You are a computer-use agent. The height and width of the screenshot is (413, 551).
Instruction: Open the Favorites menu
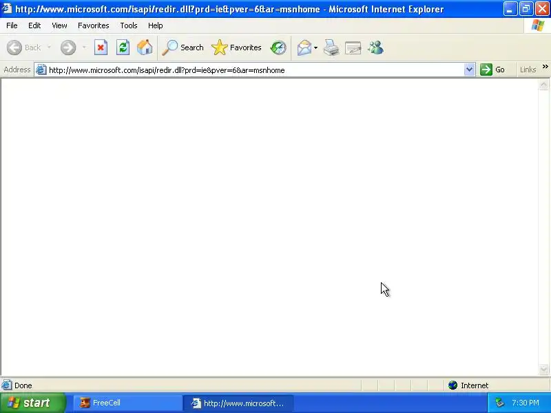[93, 25]
